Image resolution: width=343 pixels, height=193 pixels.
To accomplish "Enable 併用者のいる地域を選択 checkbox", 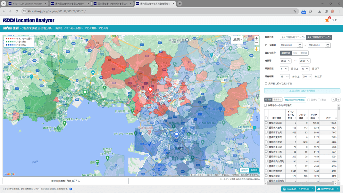I will coord(265,105).
